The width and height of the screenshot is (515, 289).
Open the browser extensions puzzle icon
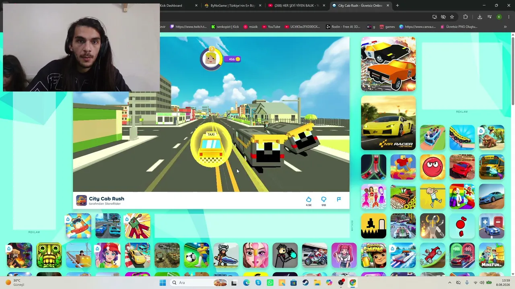466,17
